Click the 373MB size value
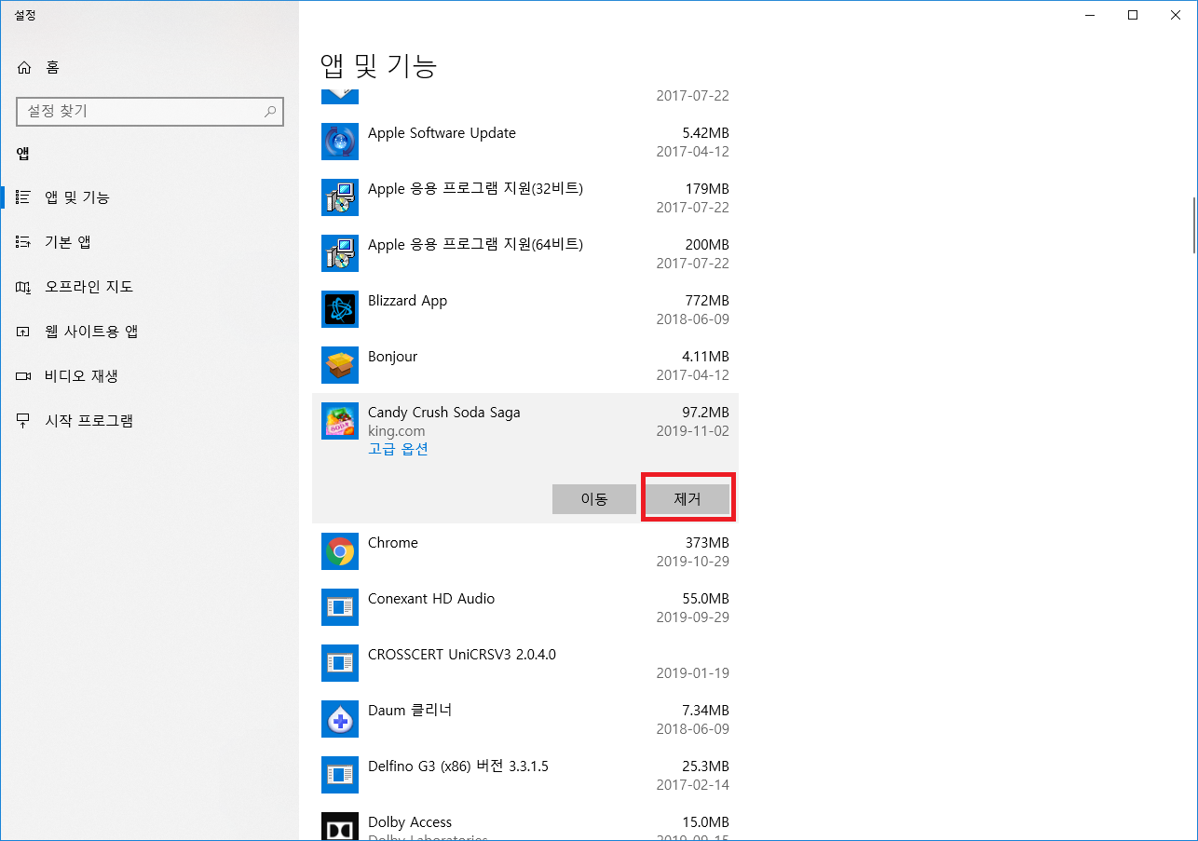Image resolution: width=1198 pixels, height=841 pixels. [x=707, y=543]
